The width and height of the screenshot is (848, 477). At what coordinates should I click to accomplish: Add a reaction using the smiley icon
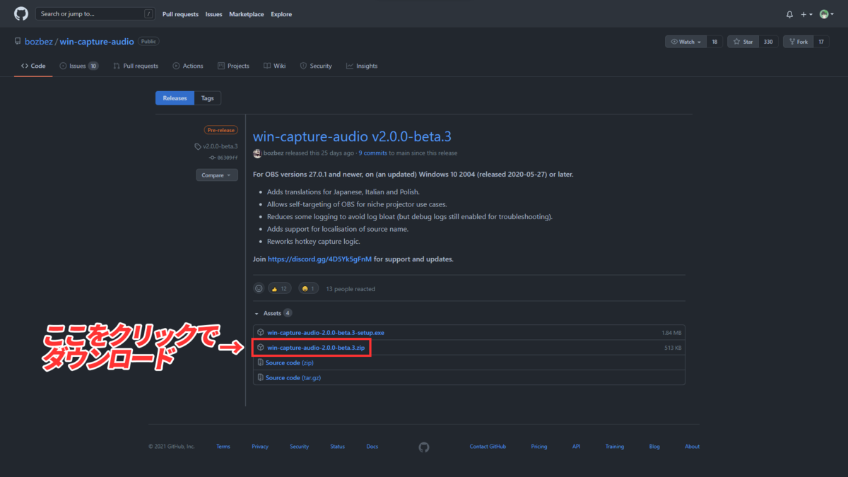tap(259, 288)
